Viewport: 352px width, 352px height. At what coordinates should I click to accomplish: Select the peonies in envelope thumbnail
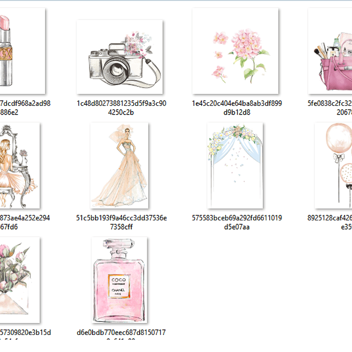coord(20,279)
